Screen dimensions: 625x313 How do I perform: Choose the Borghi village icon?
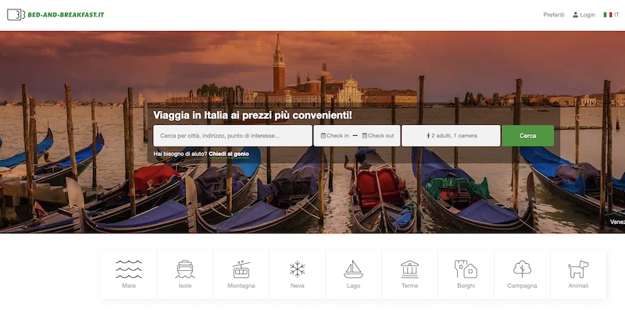466,269
